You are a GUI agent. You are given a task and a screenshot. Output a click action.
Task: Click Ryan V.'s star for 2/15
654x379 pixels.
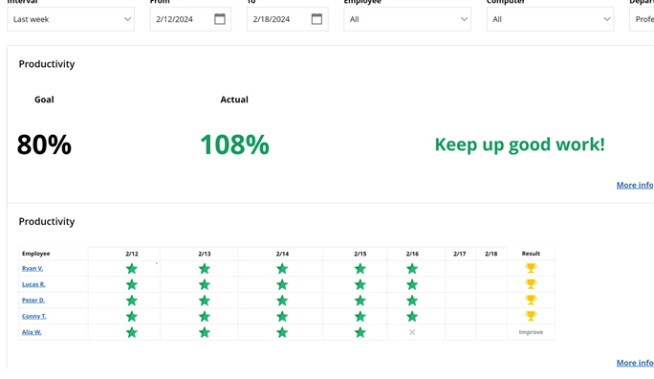pos(360,268)
